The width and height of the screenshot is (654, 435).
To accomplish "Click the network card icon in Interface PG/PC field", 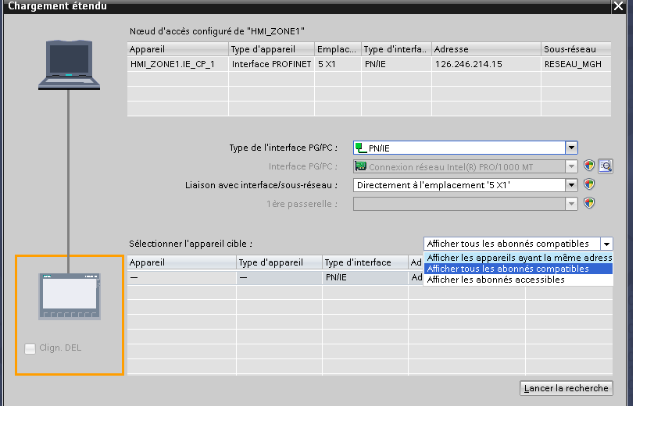I will click(360, 166).
